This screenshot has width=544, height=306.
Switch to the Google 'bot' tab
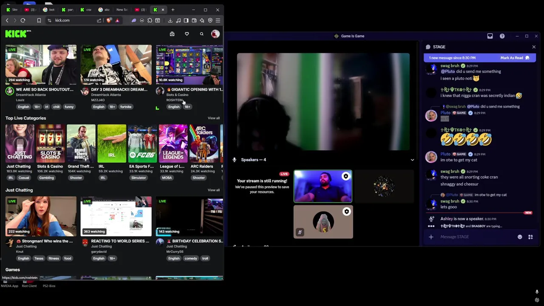click(x=49, y=10)
